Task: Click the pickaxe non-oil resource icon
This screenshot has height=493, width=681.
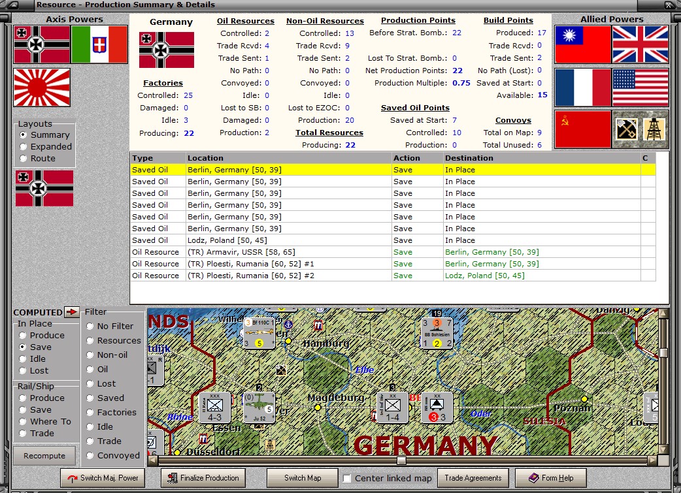Action: point(626,129)
